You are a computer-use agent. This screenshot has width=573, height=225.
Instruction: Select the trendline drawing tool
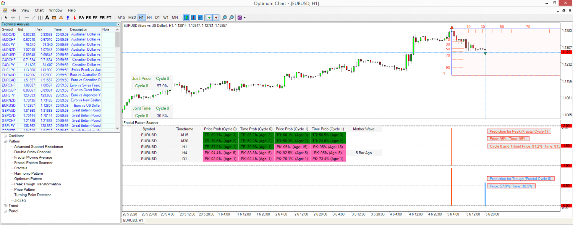(x=33, y=18)
